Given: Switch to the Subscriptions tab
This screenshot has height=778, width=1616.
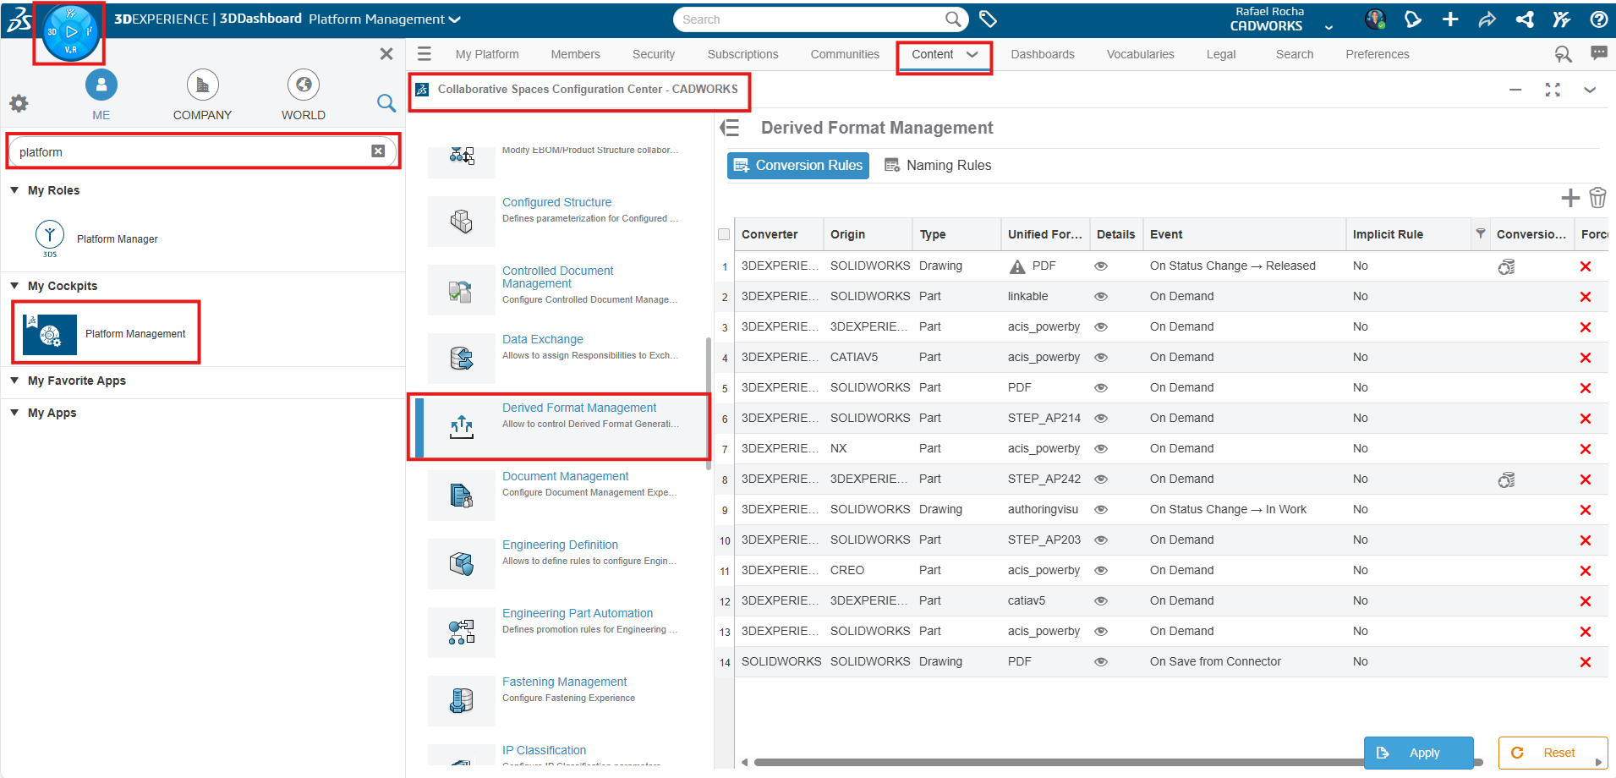Looking at the screenshot, I should pos(742,54).
